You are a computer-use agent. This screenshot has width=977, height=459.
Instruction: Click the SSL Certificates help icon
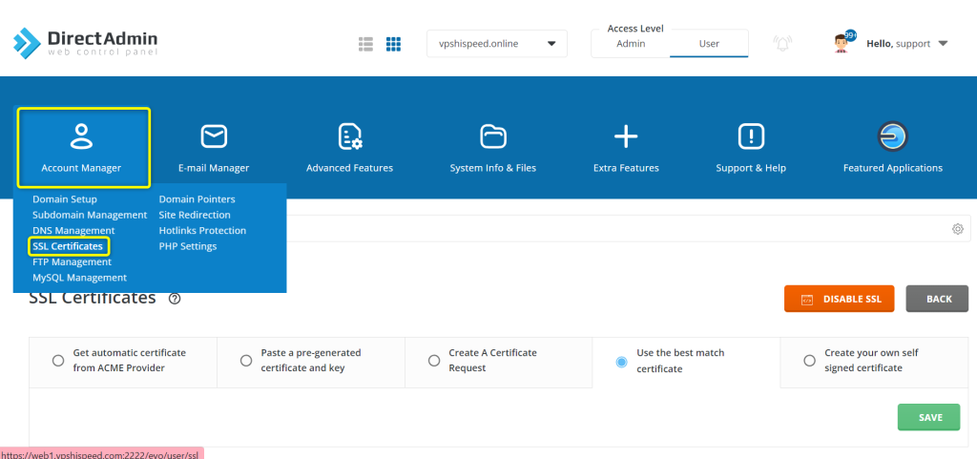tap(176, 299)
